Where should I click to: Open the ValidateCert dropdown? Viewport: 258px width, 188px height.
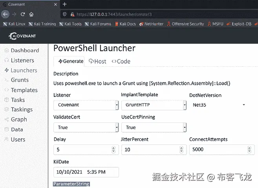tap(86, 127)
